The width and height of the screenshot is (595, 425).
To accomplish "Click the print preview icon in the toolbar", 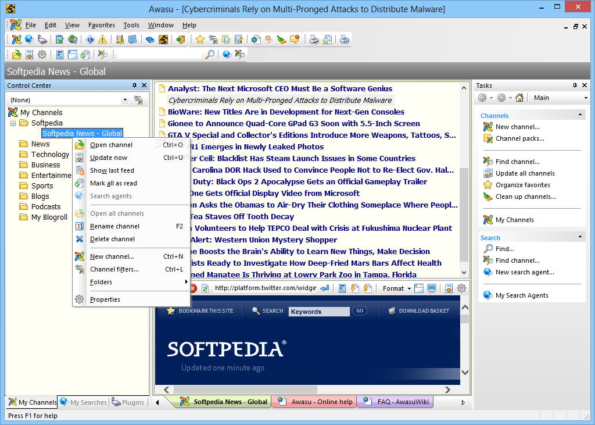I will coord(327,40).
